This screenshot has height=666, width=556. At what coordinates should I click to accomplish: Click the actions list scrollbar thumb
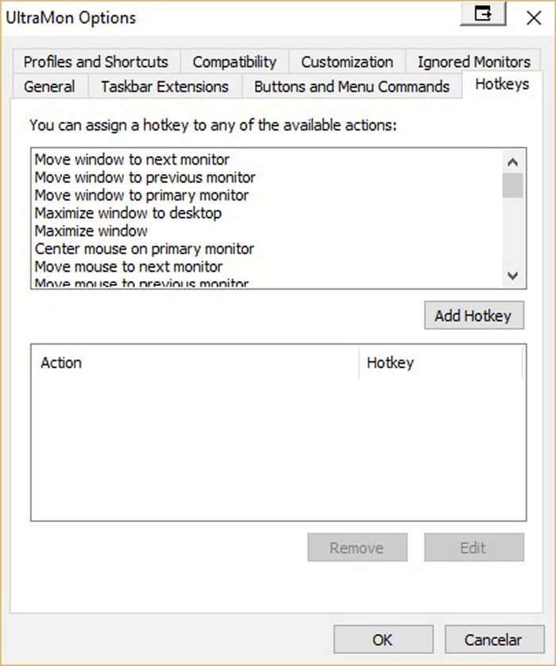tap(512, 186)
